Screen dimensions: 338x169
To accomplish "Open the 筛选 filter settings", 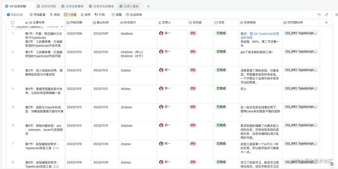I will pyautogui.click(x=55, y=14).
